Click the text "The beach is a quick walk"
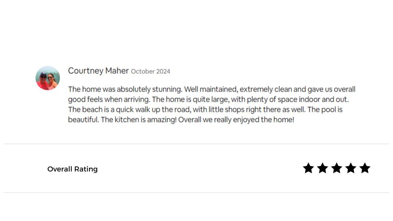Screen dimensions: 393x221 tap(108, 110)
